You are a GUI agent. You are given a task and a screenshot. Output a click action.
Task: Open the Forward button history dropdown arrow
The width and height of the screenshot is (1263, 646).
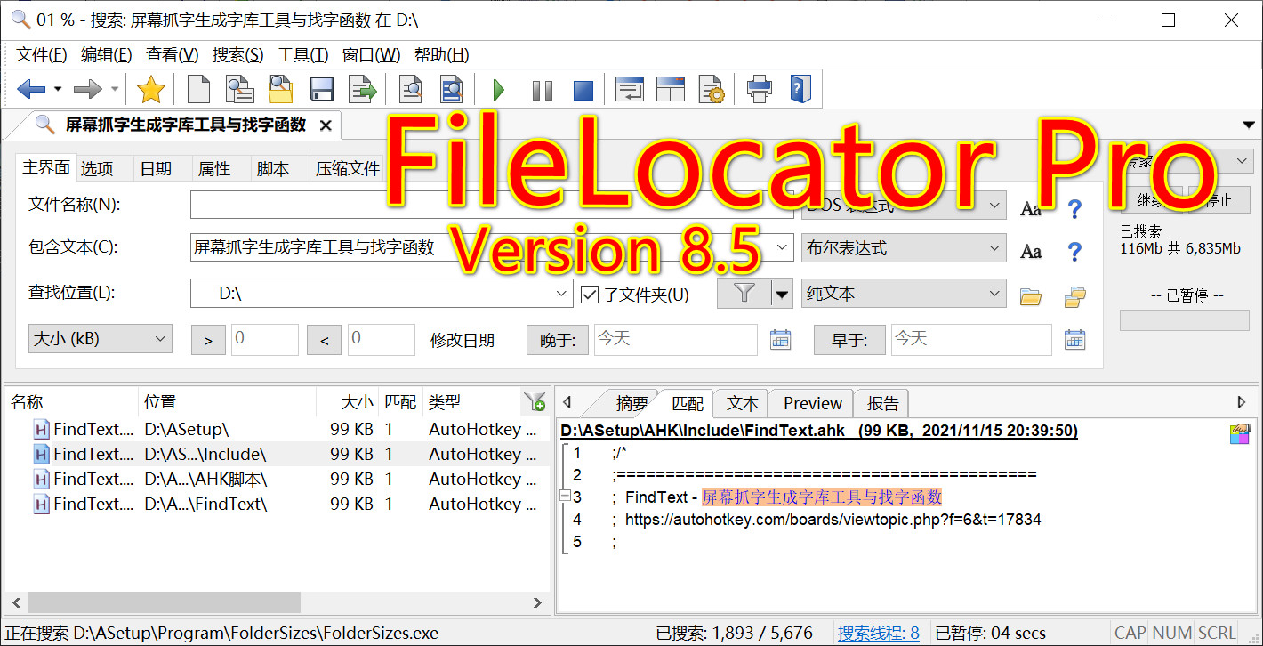tap(115, 89)
